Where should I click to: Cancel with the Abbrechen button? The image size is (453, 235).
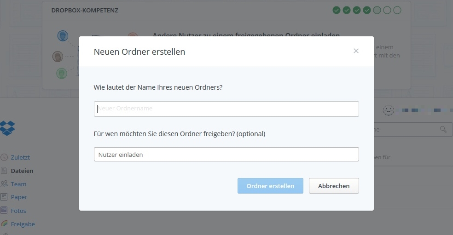[334, 186]
